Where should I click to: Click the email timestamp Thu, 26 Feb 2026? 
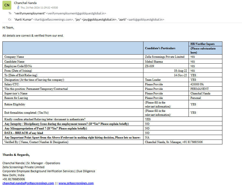coord(39,8)
